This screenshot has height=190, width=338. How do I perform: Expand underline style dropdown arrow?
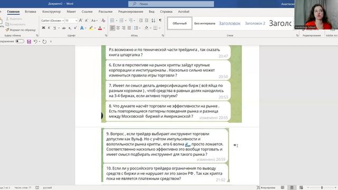click(59, 28)
